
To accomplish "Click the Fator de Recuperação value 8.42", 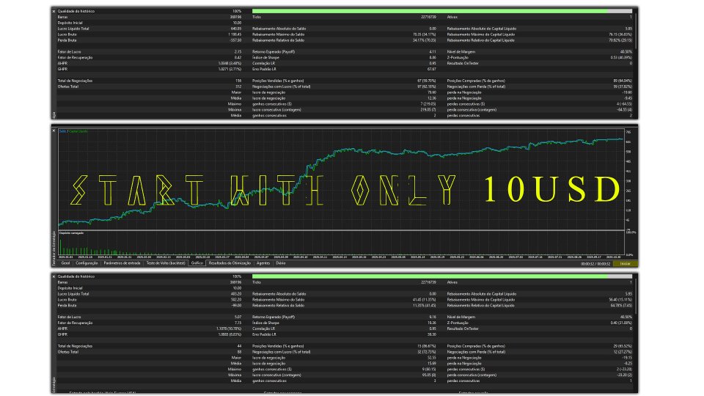I will click(238, 57).
